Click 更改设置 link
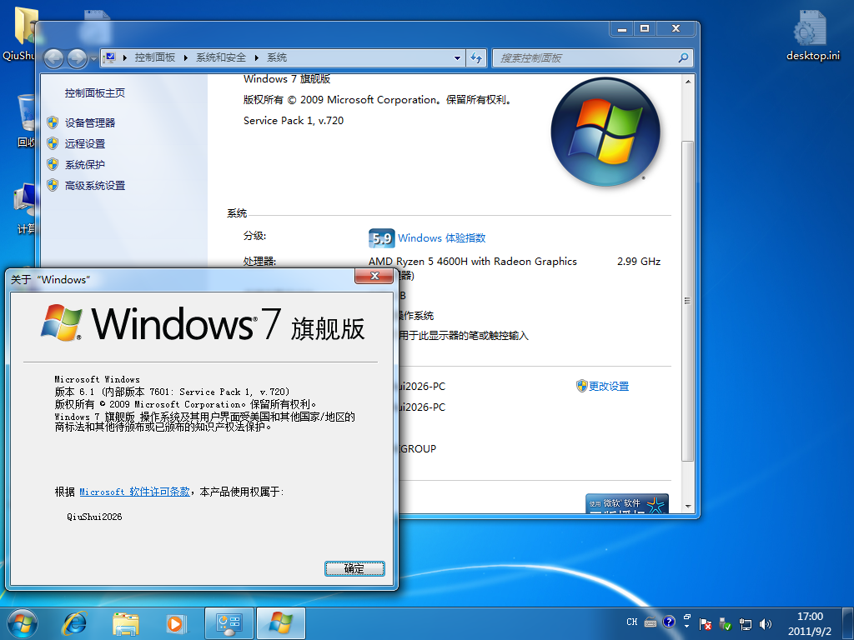The height and width of the screenshot is (640, 854). point(608,387)
